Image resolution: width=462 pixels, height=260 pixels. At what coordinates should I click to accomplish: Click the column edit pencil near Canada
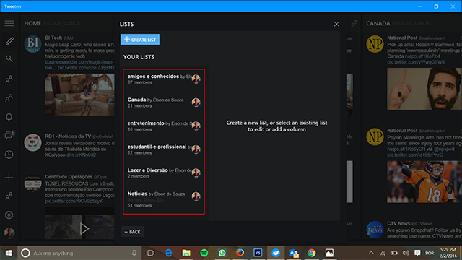pos(354,23)
